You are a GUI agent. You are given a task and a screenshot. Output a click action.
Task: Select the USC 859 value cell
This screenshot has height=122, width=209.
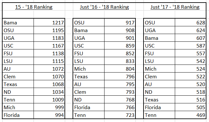click(x=120, y=46)
